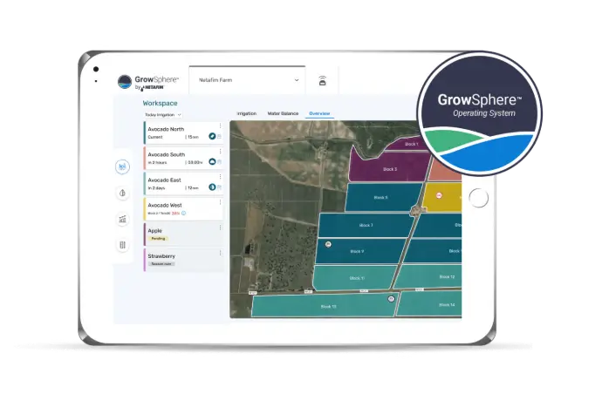Click Avocado South cloud status icon
Image resolution: width=602 pixels, height=394 pixels.
click(212, 161)
